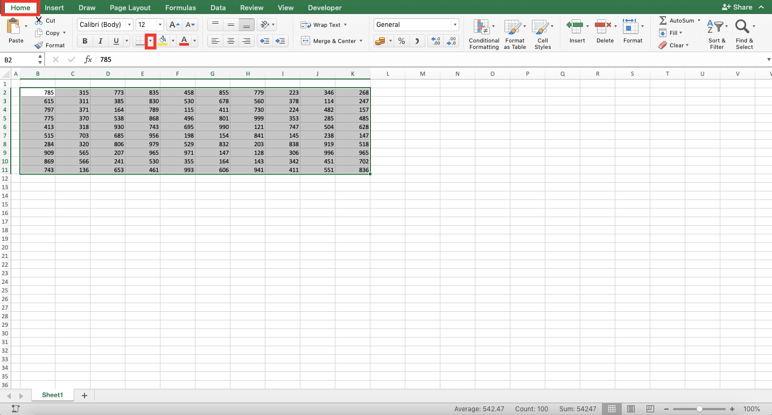The height and width of the screenshot is (415, 772).
Task: Open the Data ribbon tab
Action: (x=218, y=8)
